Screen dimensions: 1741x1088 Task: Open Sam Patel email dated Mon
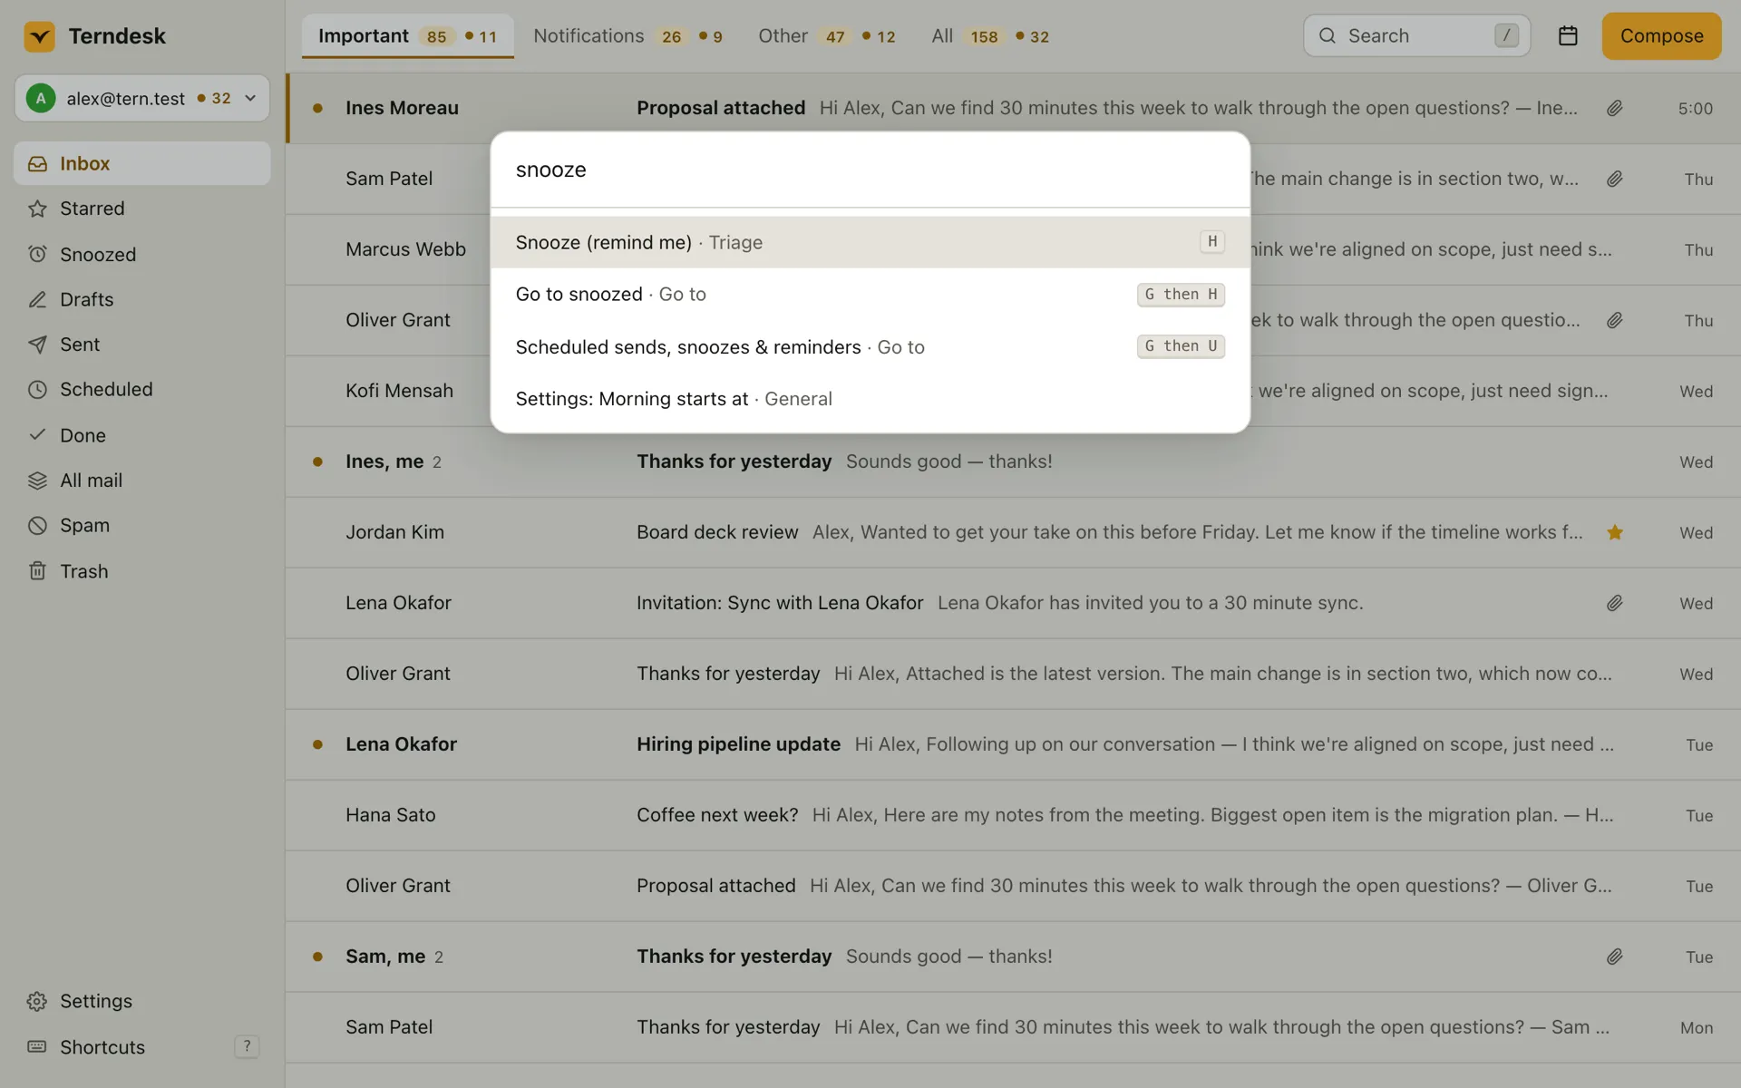pos(1014,1027)
